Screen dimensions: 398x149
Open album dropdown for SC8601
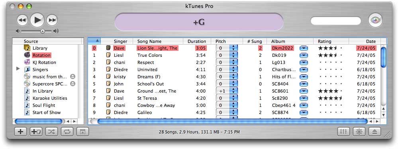304,91
